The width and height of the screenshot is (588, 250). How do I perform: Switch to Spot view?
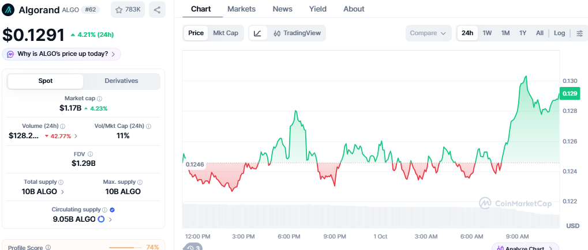pyautogui.click(x=46, y=81)
